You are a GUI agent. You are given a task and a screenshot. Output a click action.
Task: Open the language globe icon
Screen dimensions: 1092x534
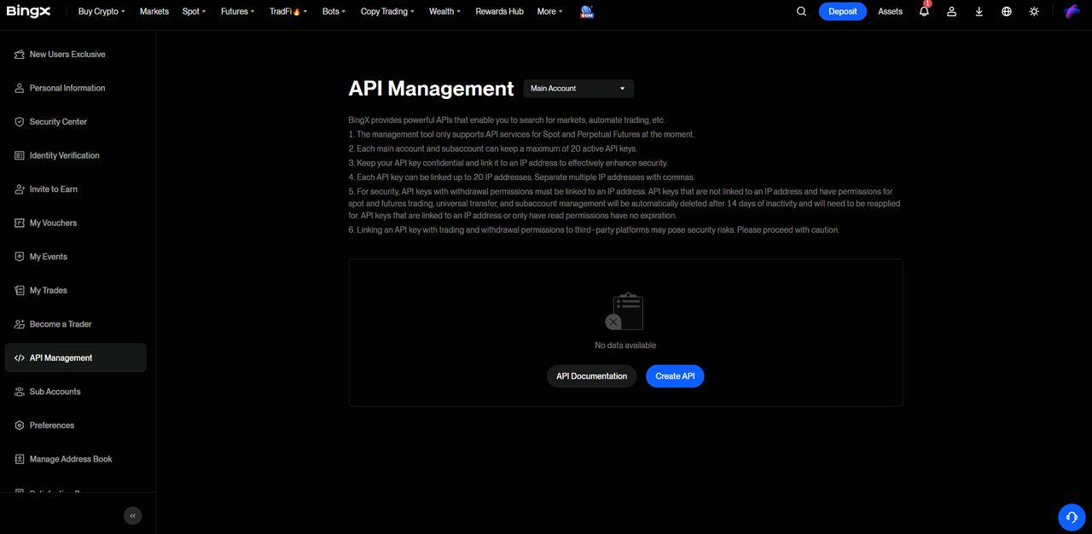pos(1007,11)
